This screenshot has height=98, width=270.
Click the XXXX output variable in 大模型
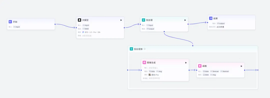tap(85, 29)
